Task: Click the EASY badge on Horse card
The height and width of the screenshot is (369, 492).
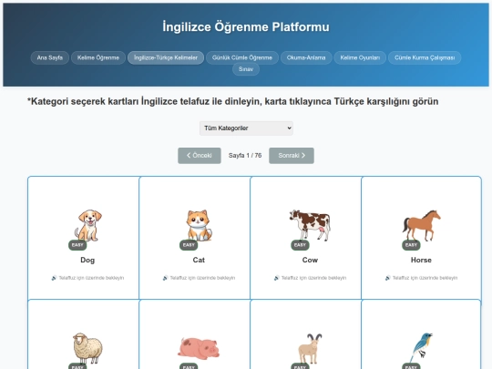Action: [x=411, y=245]
